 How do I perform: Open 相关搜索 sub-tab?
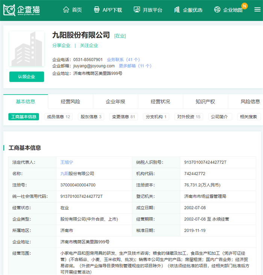click(x=249, y=117)
